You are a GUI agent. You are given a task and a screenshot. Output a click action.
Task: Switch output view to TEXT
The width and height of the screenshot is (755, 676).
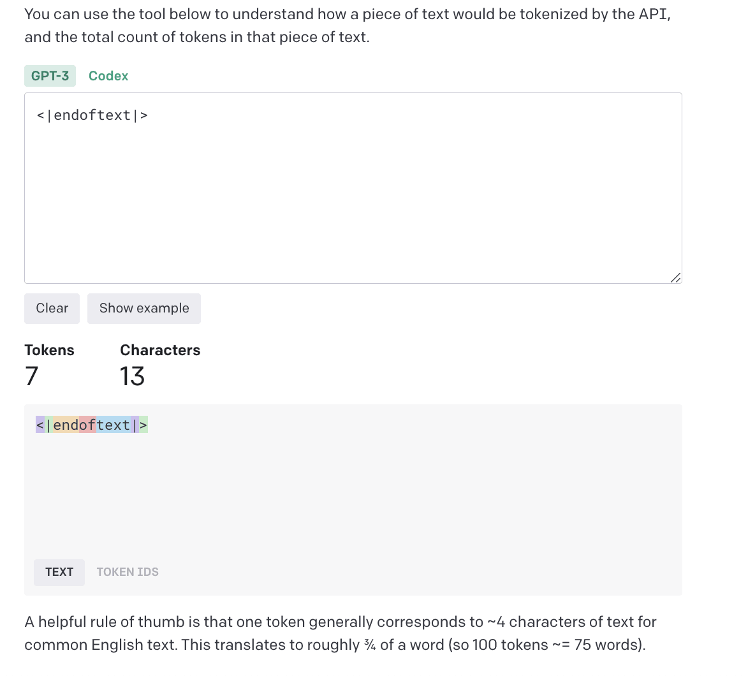point(59,572)
